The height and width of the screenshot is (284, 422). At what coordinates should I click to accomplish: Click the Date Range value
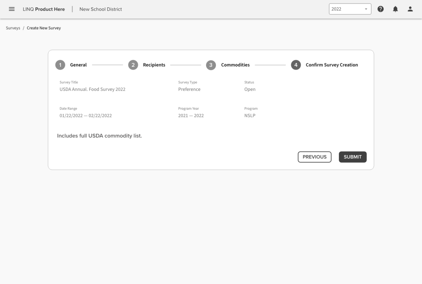tap(85, 116)
